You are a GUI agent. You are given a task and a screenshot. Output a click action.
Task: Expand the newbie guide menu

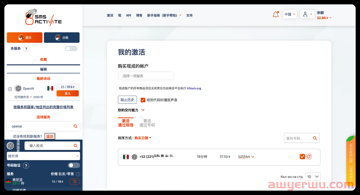(x=164, y=15)
